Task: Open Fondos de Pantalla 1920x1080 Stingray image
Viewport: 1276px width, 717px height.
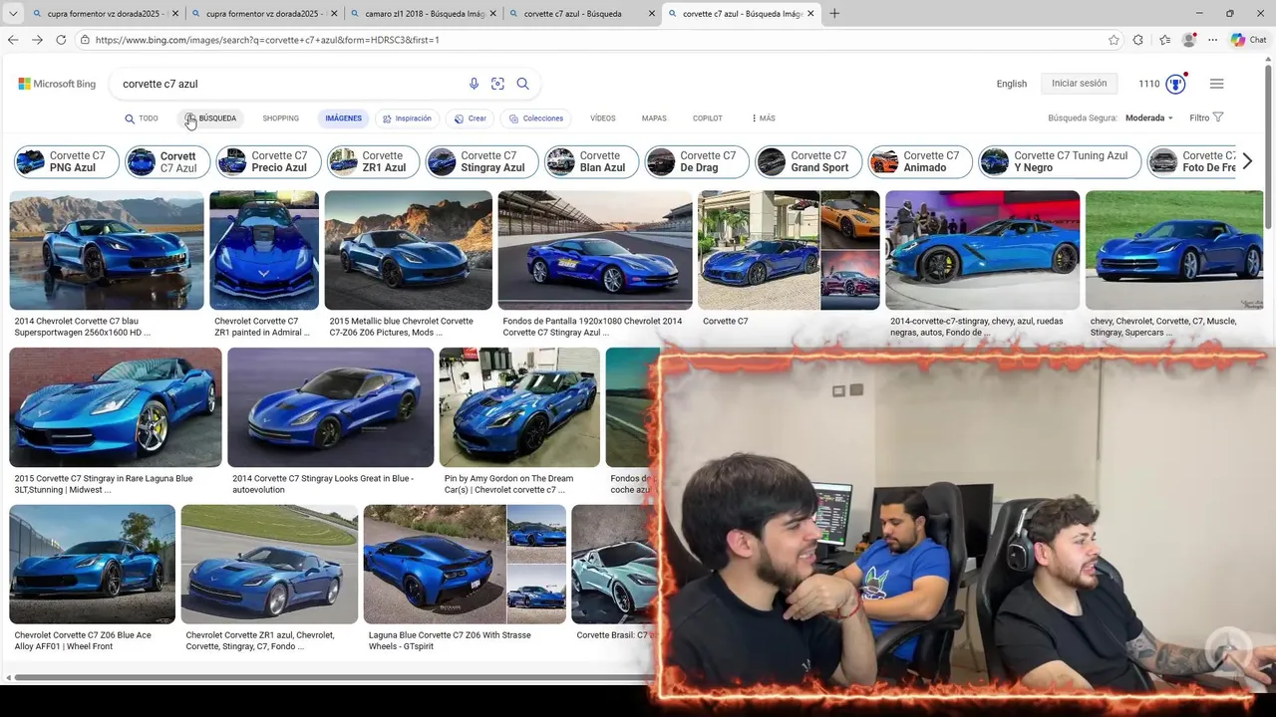Action: [595, 250]
